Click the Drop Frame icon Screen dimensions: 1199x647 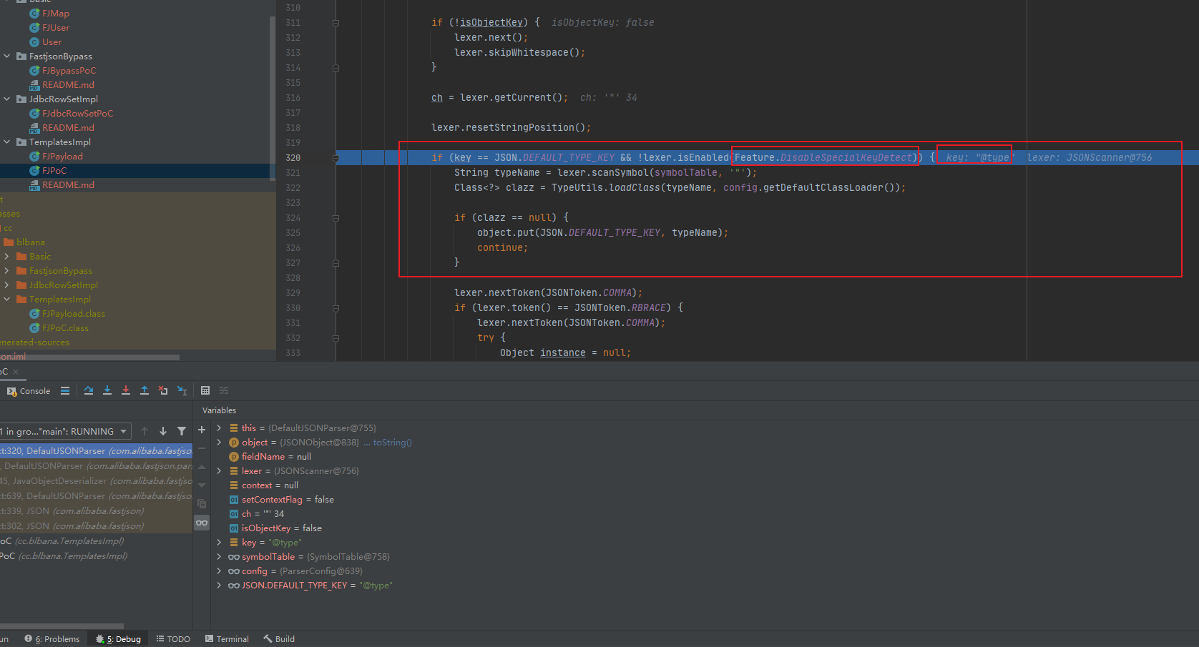pyautogui.click(x=163, y=390)
